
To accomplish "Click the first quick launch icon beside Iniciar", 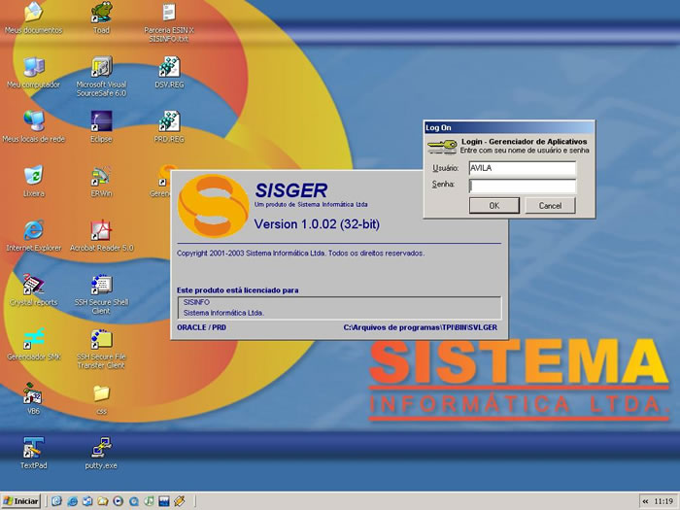I will (x=56, y=501).
